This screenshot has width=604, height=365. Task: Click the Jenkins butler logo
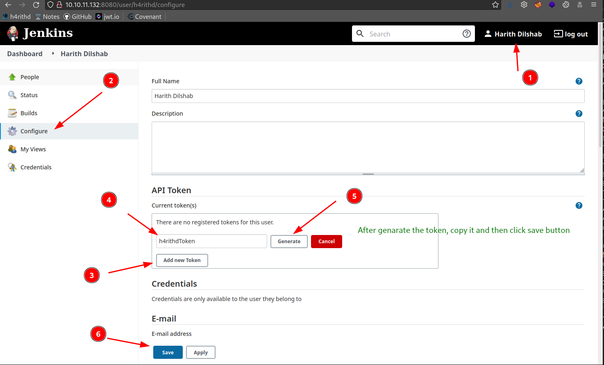click(13, 34)
